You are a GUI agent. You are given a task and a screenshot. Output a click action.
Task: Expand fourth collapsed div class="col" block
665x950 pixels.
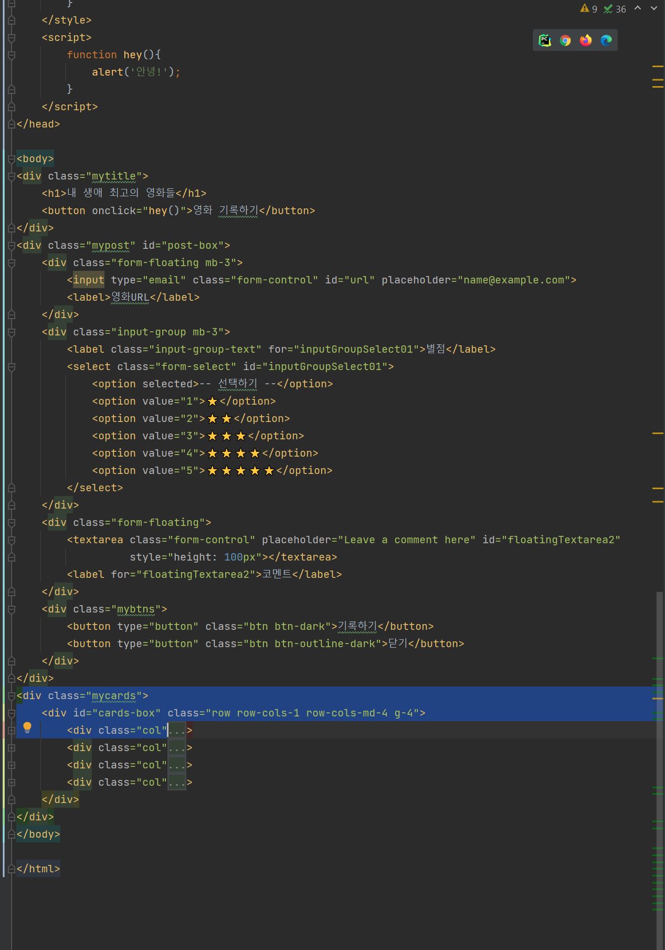[x=12, y=782]
